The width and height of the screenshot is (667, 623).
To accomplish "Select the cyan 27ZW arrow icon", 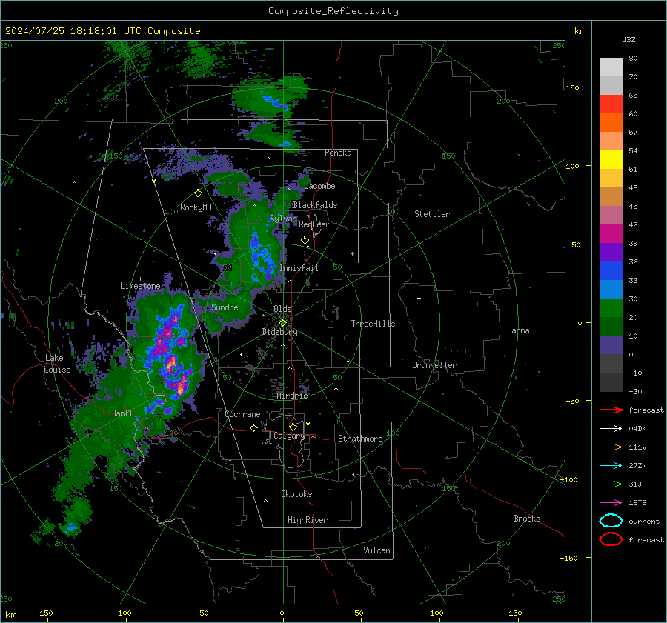I will pos(611,466).
